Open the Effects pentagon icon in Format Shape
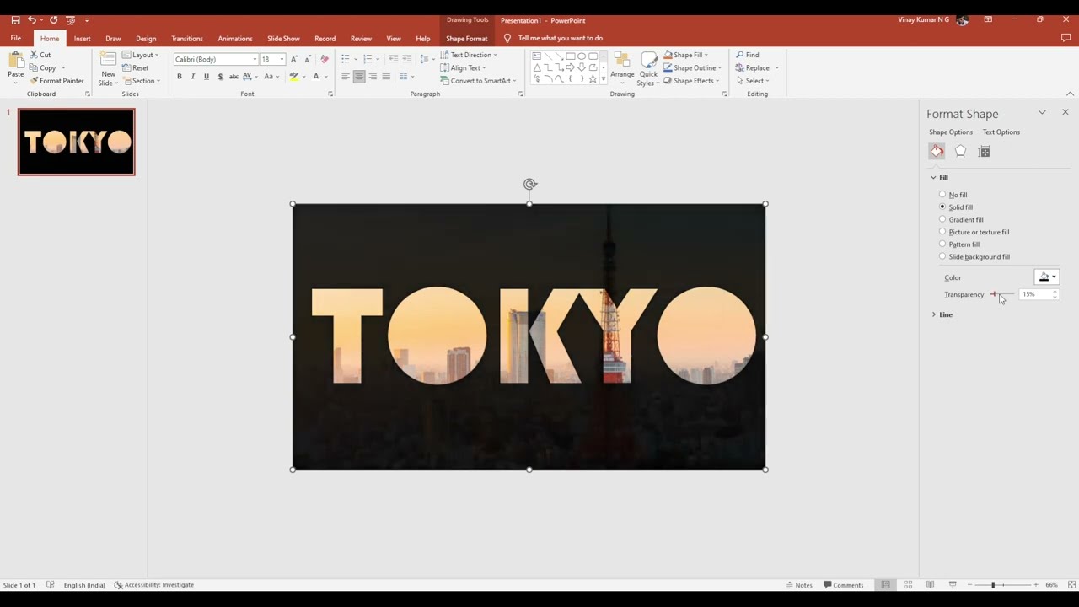 coord(960,152)
